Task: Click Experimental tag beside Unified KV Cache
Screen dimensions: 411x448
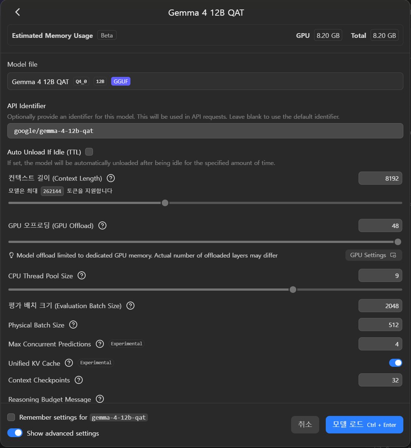Action: (x=96, y=363)
